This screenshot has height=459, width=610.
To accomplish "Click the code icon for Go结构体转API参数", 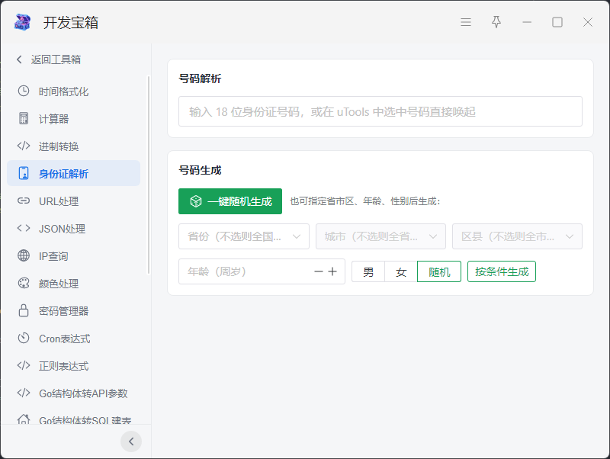I will tap(24, 393).
